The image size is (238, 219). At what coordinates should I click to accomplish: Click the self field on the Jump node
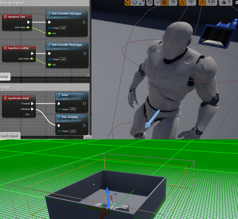click(x=73, y=109)
